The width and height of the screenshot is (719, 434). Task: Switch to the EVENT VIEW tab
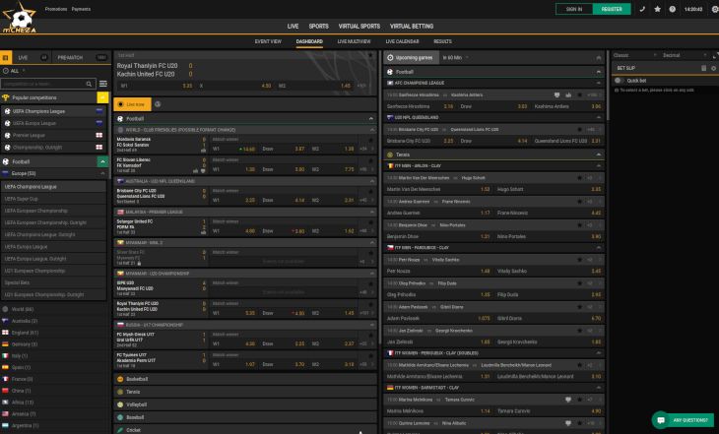coord(268,41)
